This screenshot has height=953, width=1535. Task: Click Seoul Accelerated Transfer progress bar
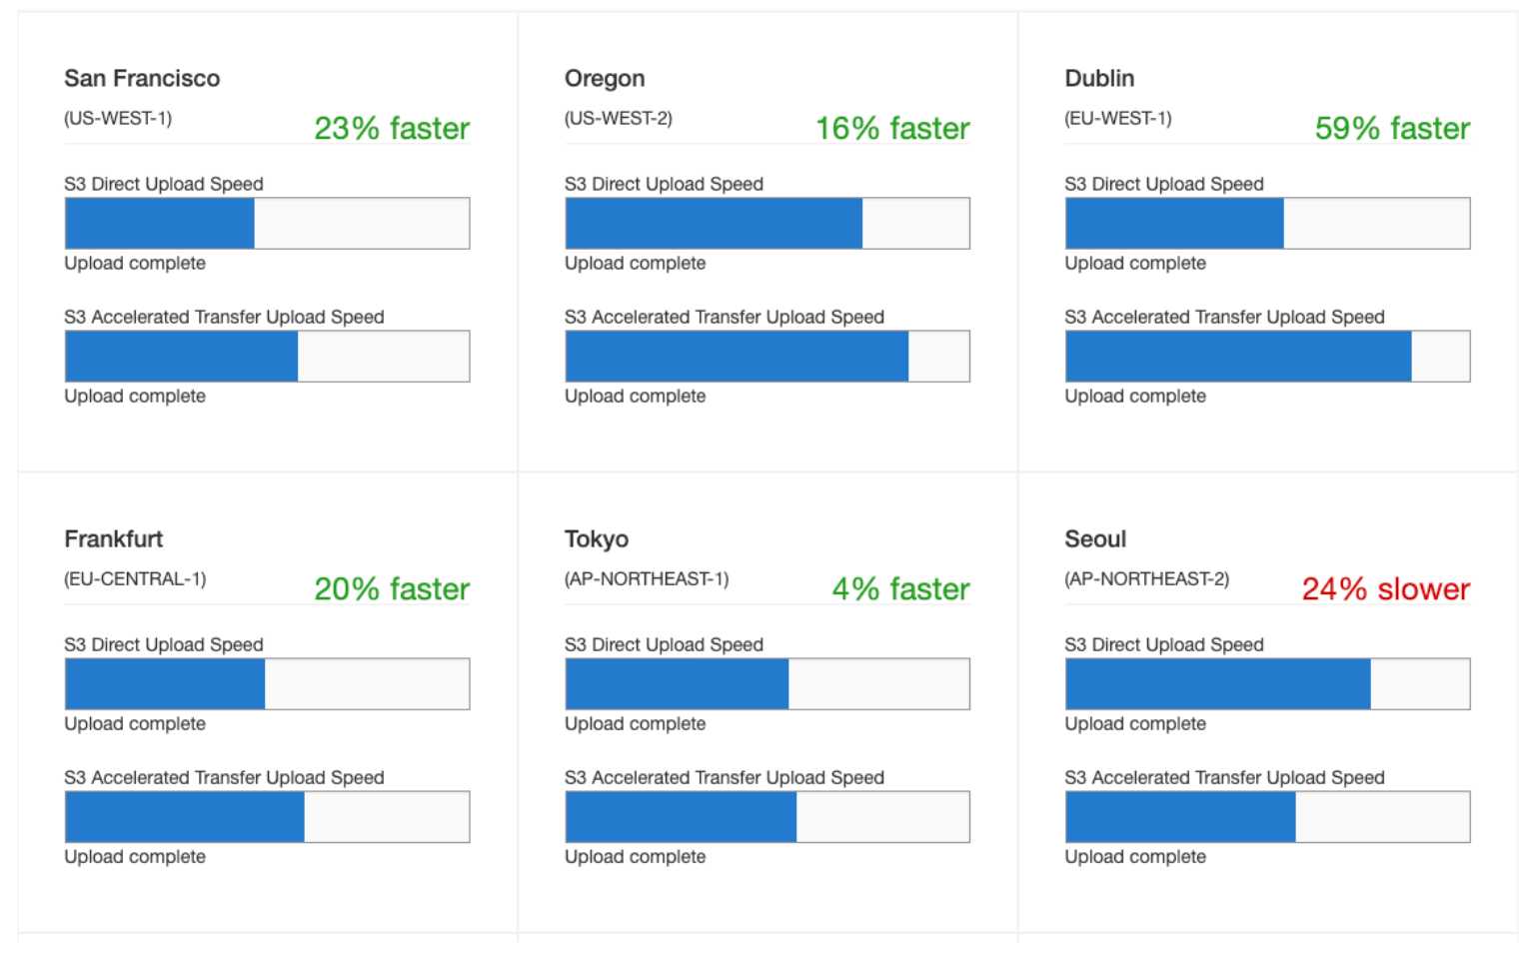[x=1267, y=816]
